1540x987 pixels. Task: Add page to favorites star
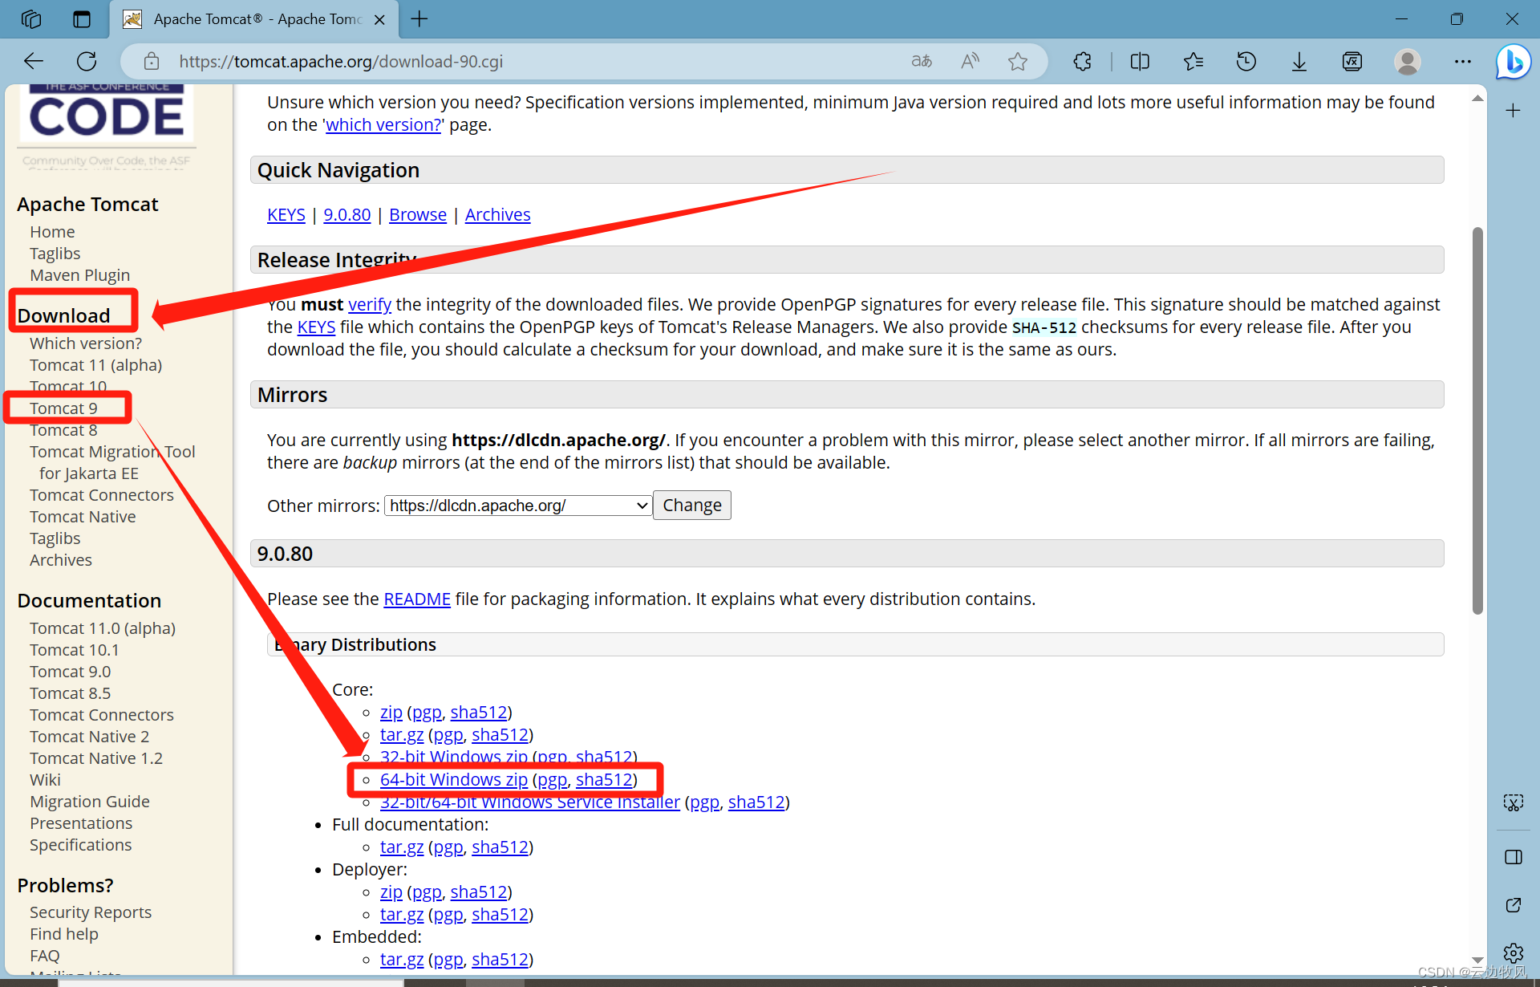click(x=1017, y=61)
